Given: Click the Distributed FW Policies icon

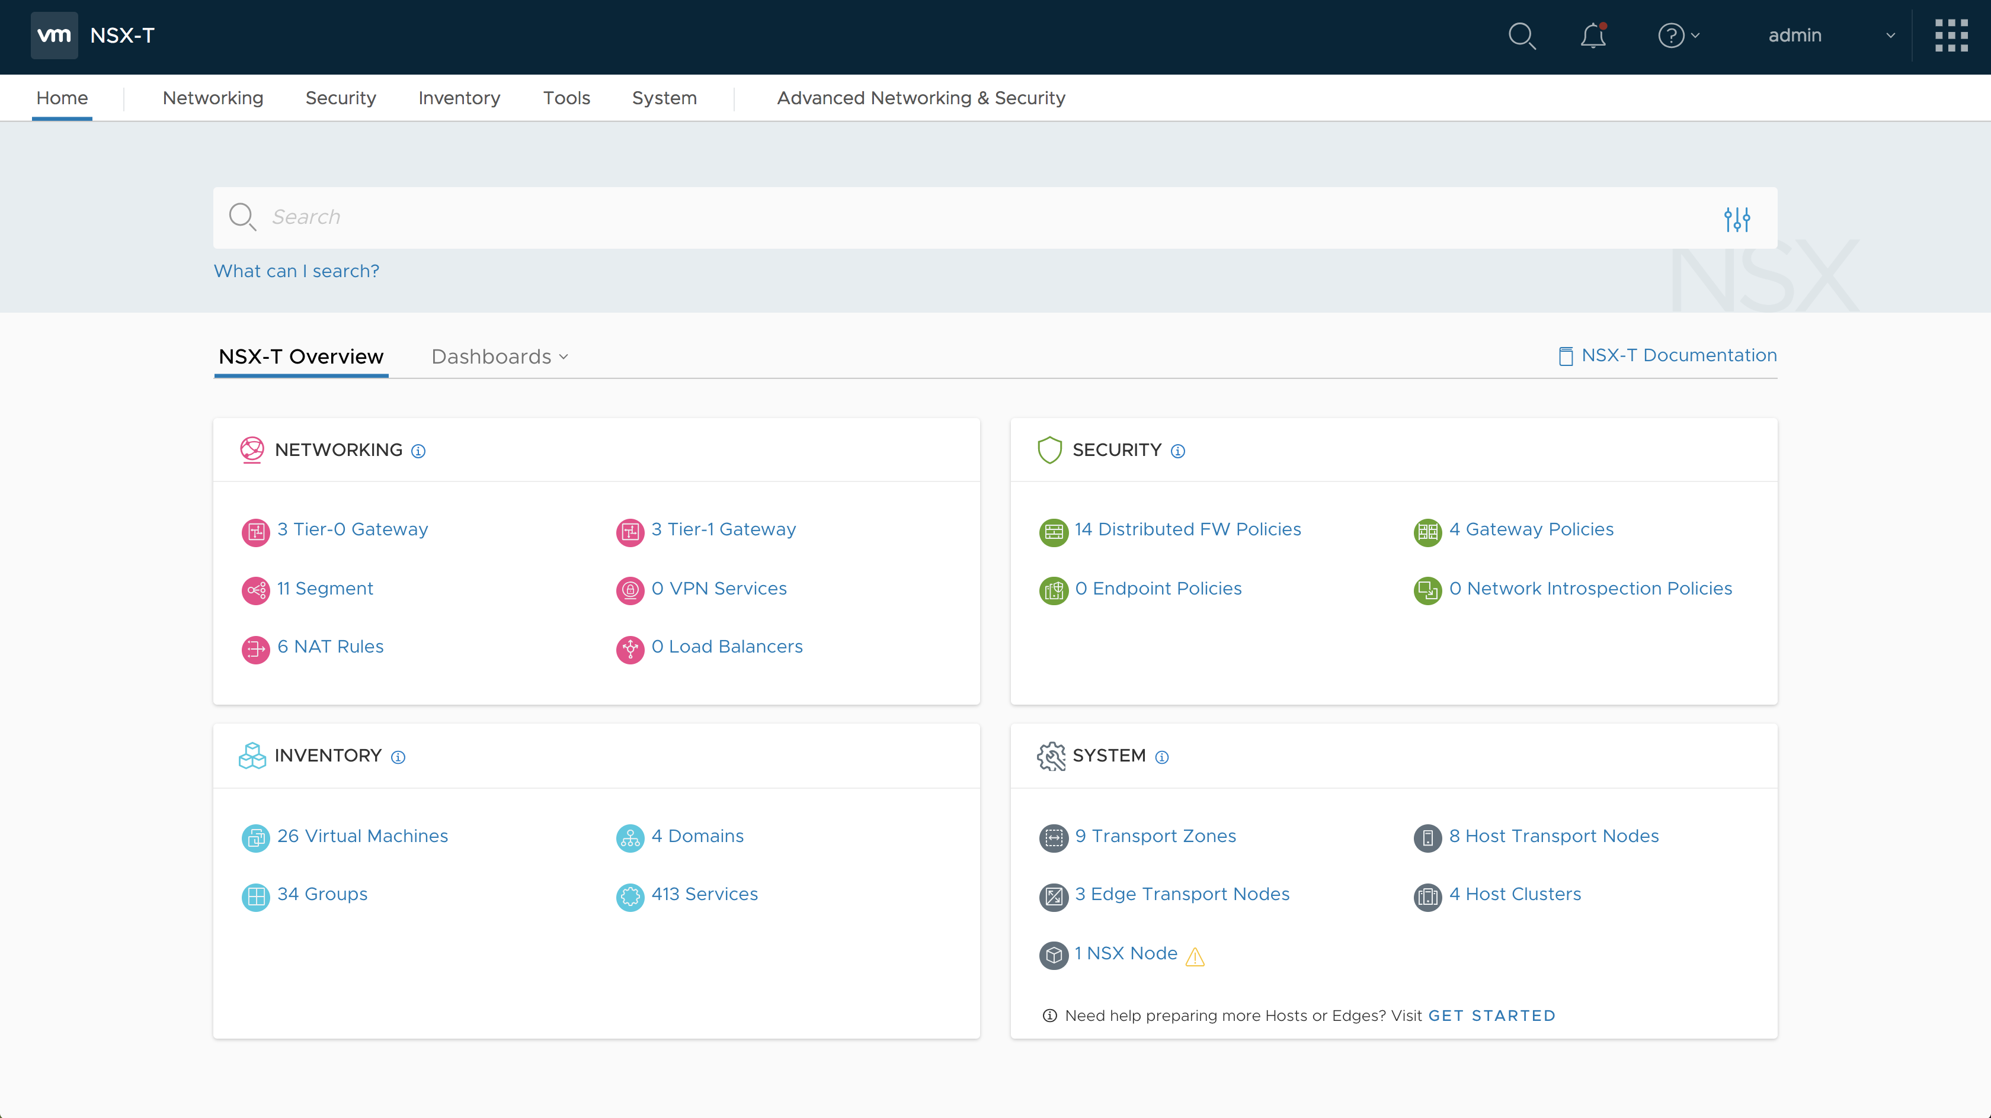Looking at the screenshot, I should pos(1054,532).
